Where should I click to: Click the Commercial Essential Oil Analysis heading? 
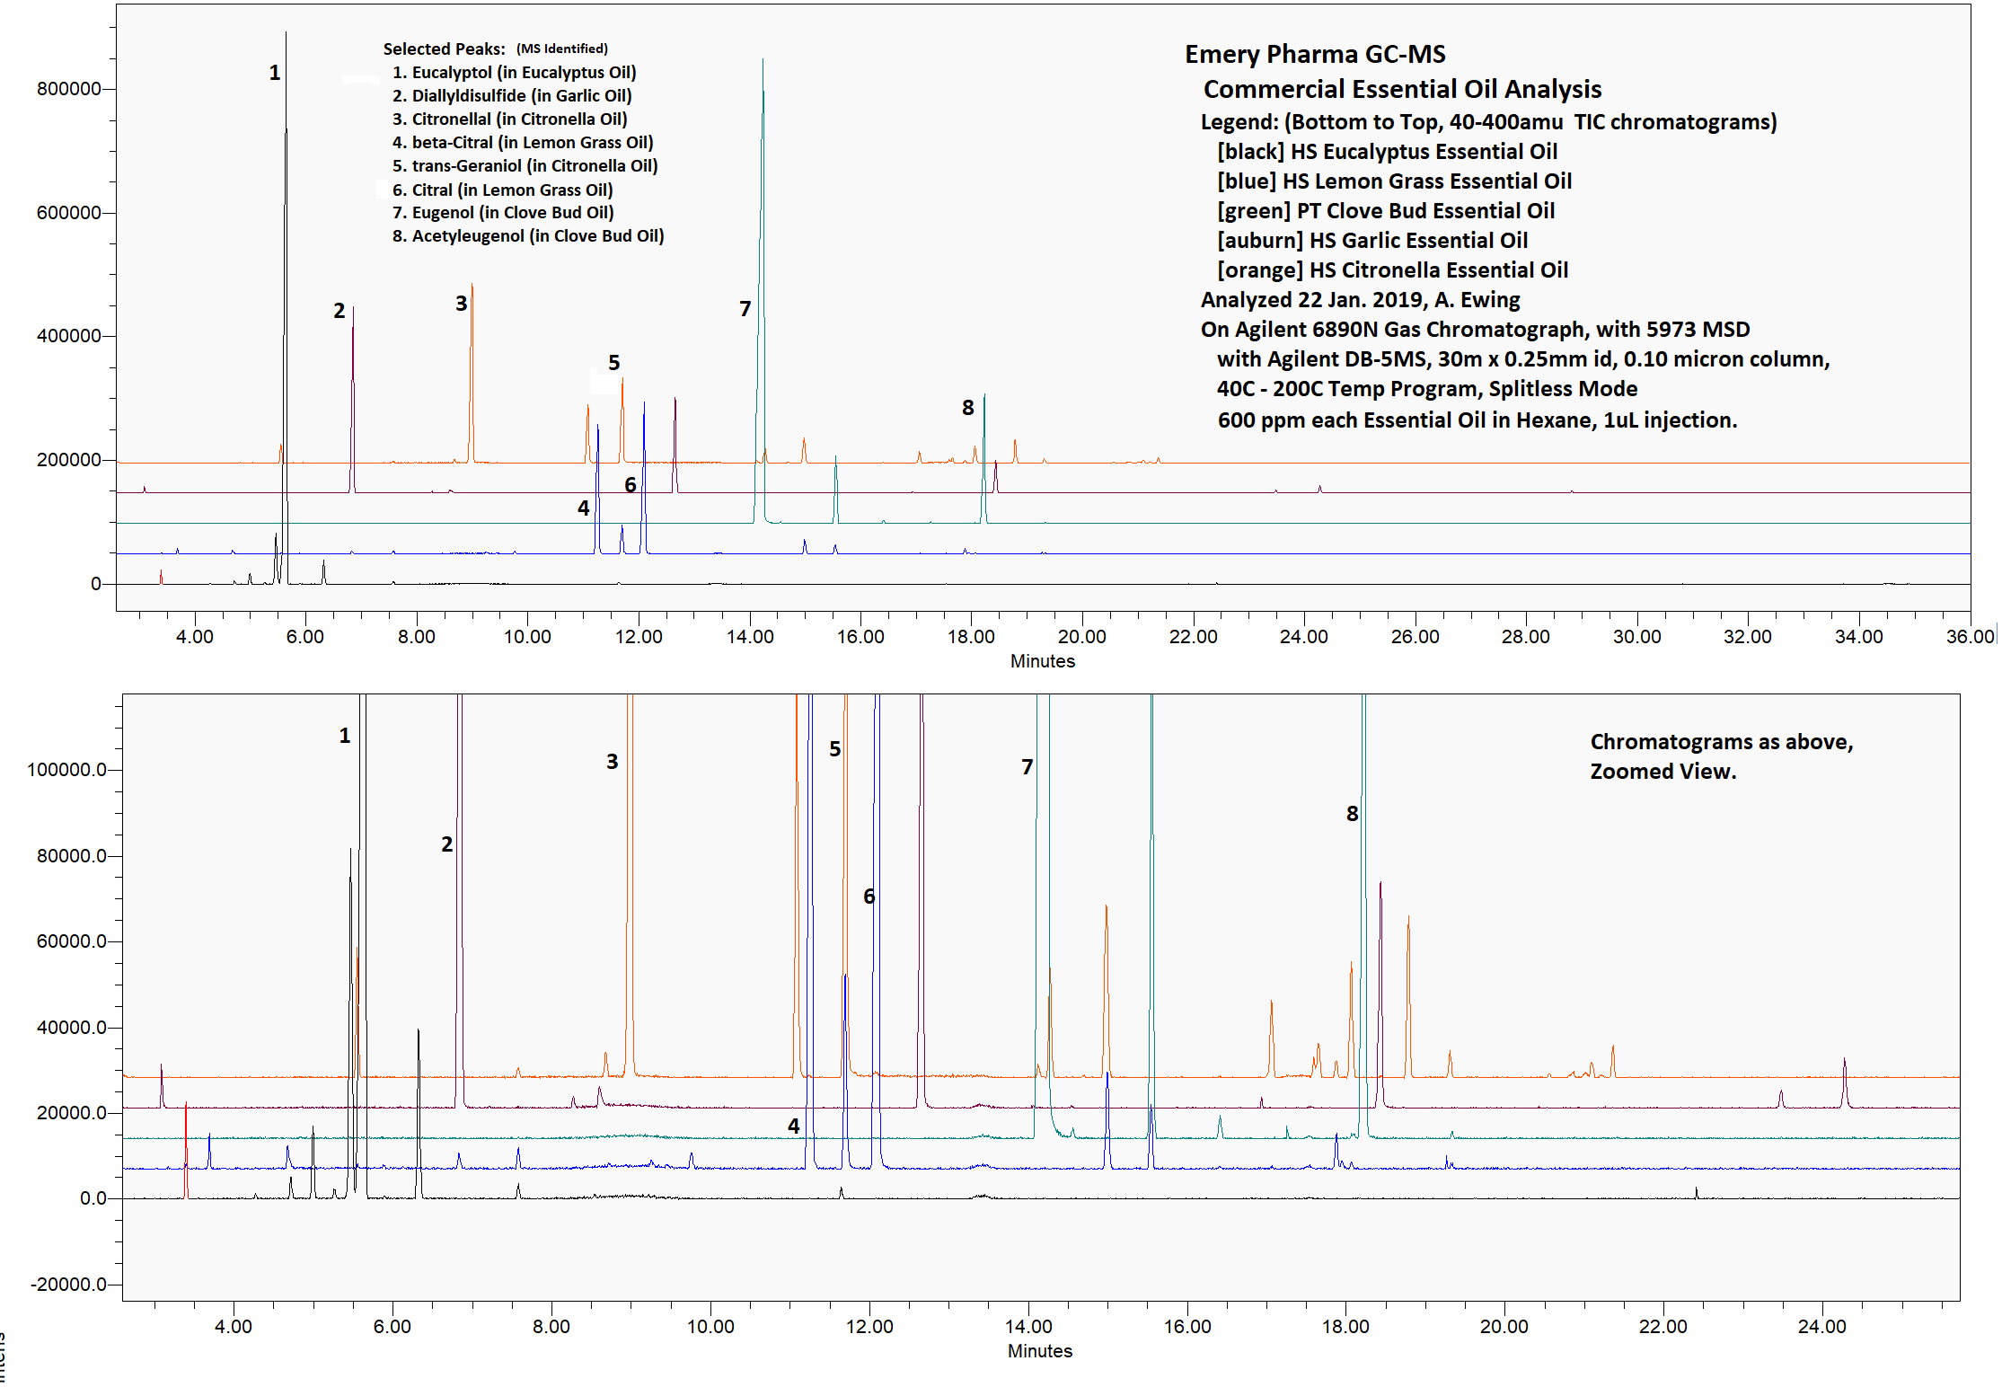1401,90
